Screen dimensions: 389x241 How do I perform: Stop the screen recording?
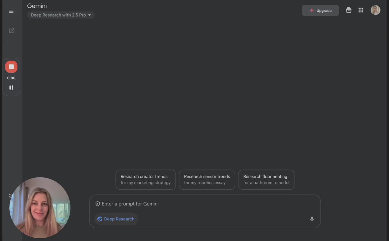(11, 67)
